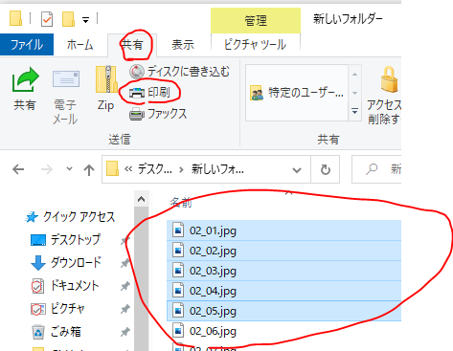Viewport: 453px width, 351px height.
Task: Switch to the ホーム tab
Action: coord(79,45)
